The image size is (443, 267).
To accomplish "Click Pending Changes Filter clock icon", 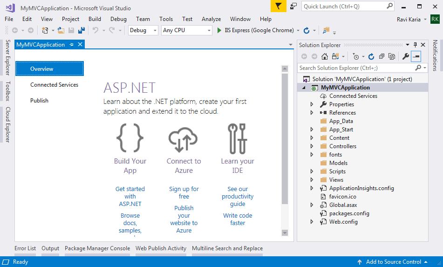I will tap(356, 56).
